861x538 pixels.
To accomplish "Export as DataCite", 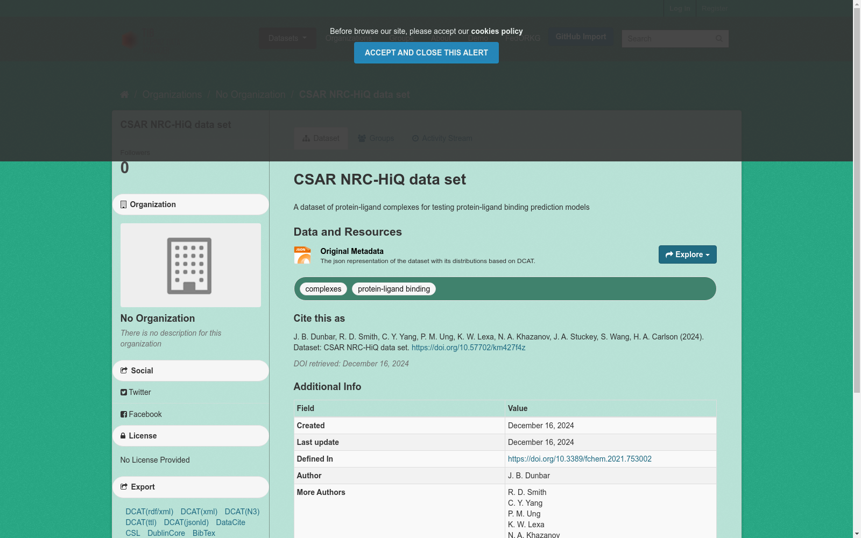I will [231, 522].
